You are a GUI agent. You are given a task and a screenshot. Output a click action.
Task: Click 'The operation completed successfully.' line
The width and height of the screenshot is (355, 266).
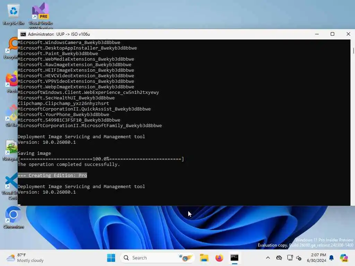(x=69, y=165)
